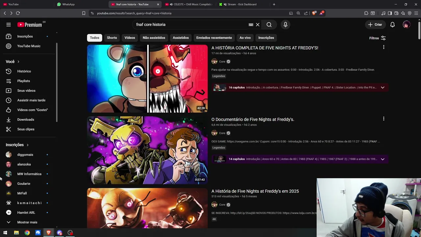Expand the Inscrições subscriptions header
421x237 pixels.
click(x=17, y=145)
